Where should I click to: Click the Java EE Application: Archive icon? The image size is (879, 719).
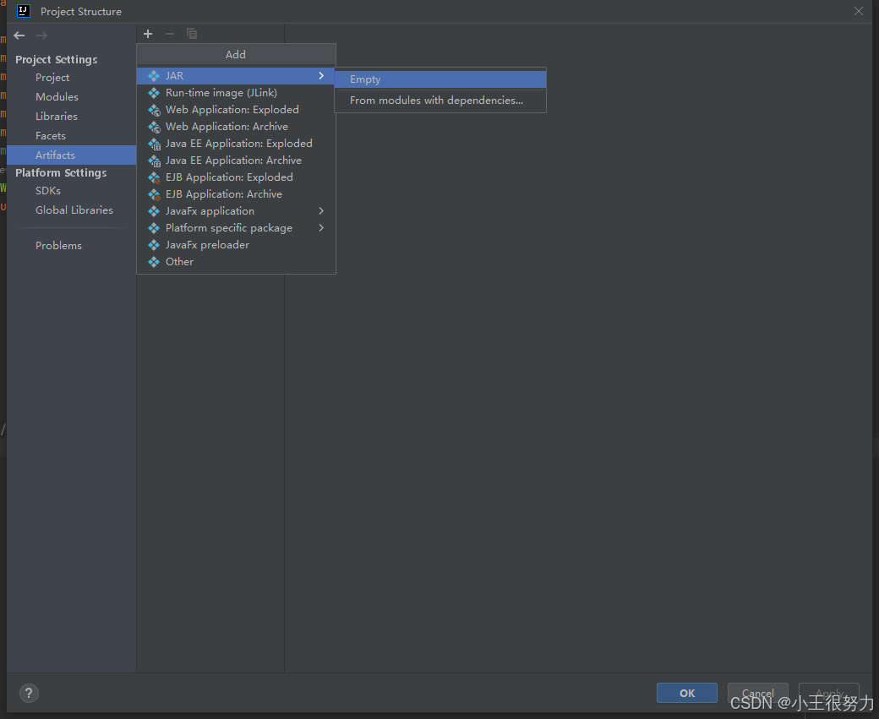click(x=154, y=161)
